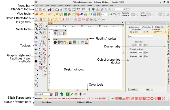Click the plus Add color icon

(80, 94)
